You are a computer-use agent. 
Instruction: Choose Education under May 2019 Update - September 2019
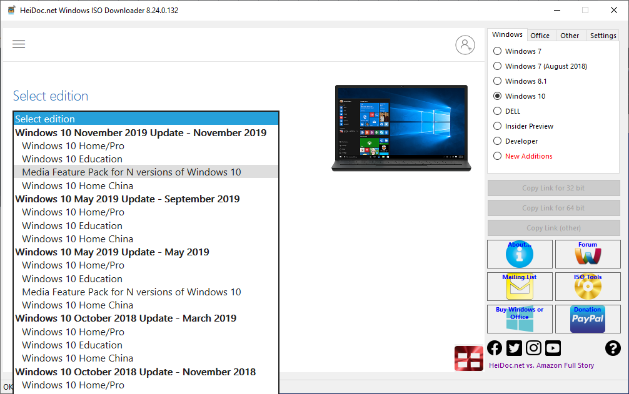point(146,226)
